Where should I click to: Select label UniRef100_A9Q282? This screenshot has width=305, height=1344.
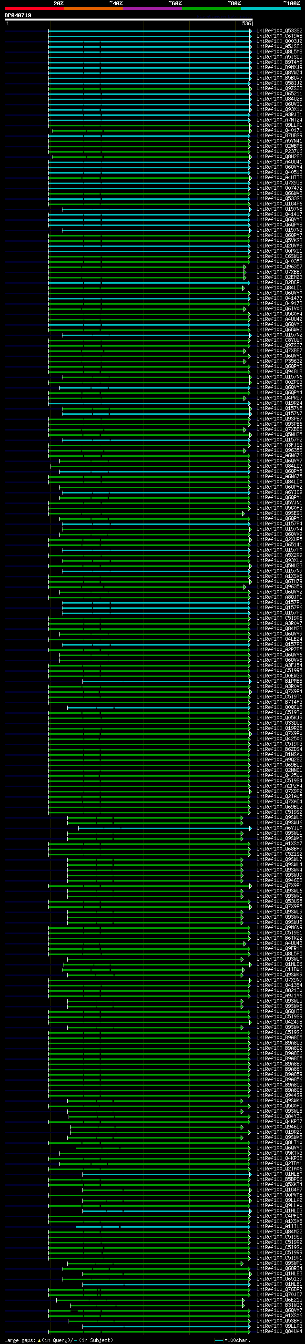tap(279, 759)
